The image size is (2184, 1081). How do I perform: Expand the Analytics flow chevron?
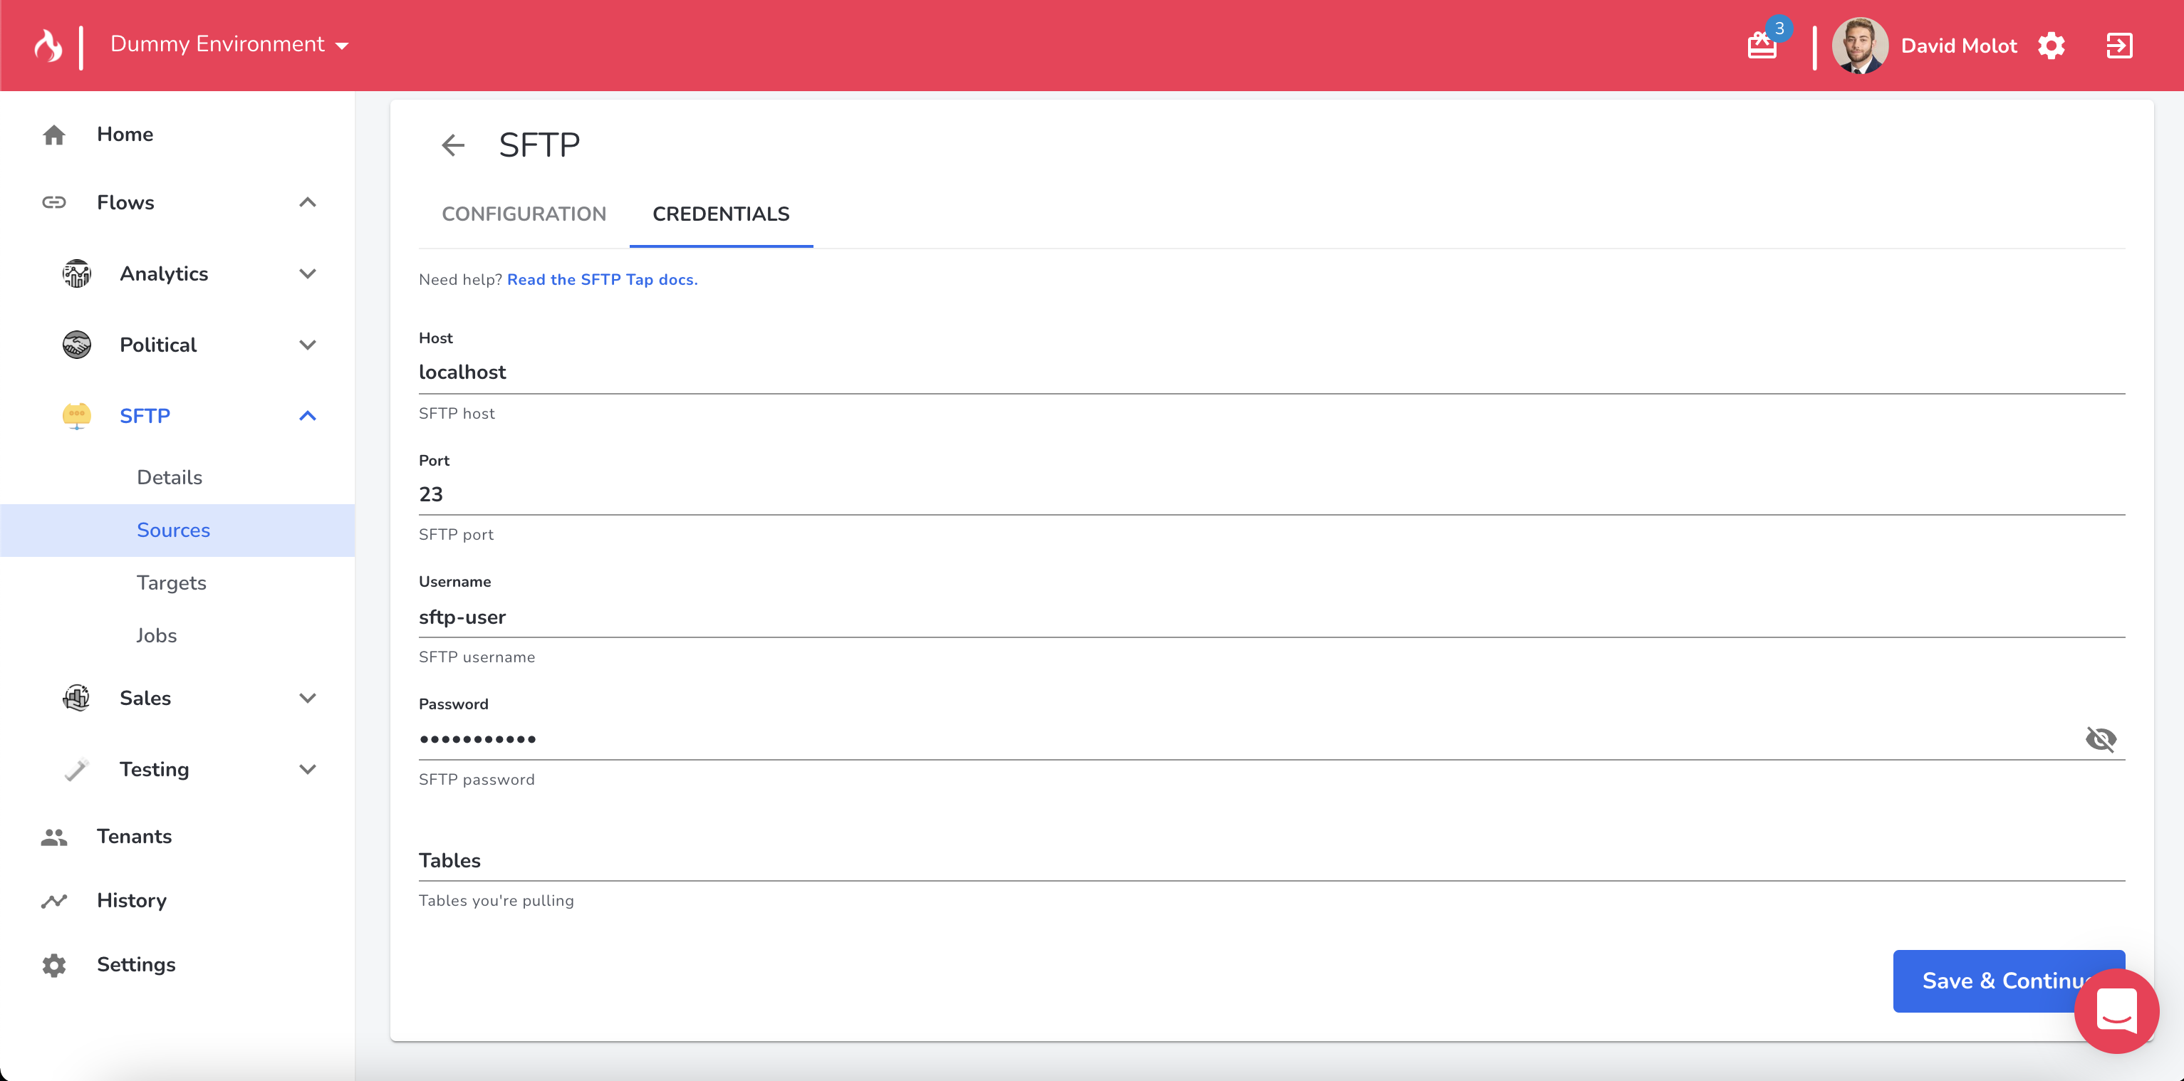[308, 274]
